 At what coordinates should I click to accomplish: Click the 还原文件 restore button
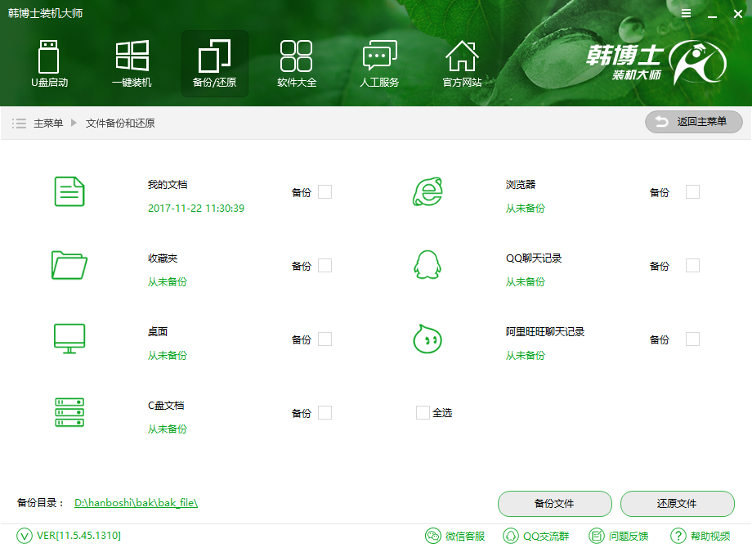click(x=677, y=504)
